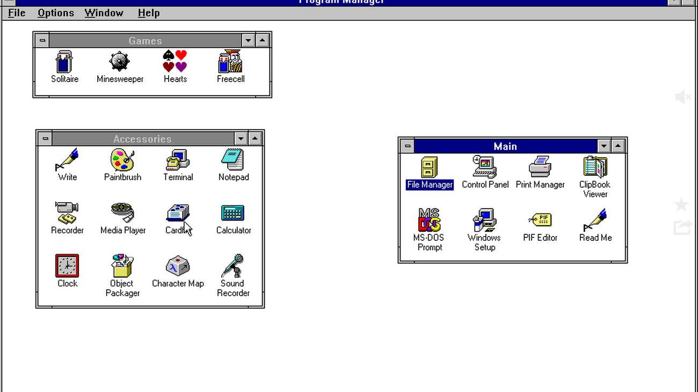This screenshot has height=392, width=698.
Task: Launch Minesweeper from the Games group
Action: [x=120, y=63]
